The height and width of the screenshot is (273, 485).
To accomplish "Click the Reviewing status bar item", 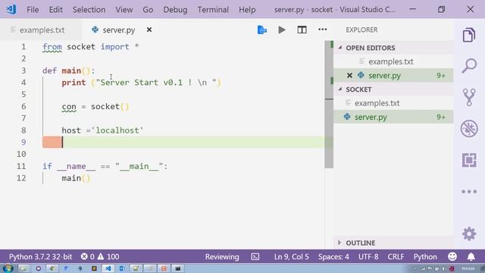I will 222,256.
